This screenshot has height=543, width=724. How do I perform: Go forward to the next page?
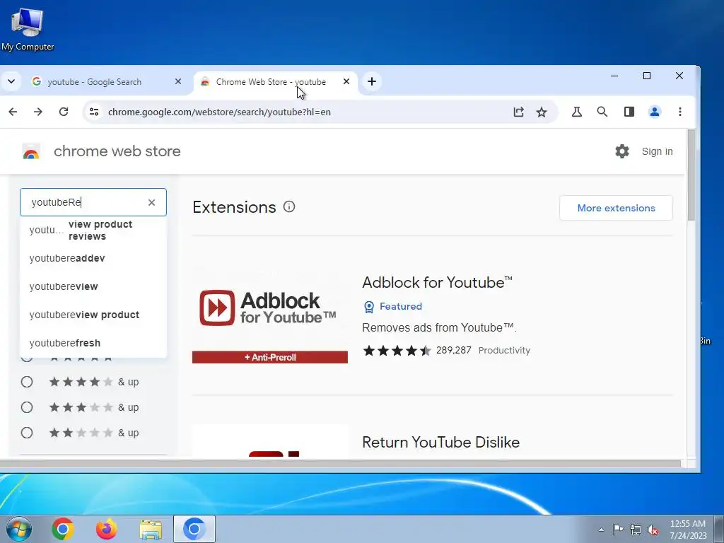click(38, 112)
